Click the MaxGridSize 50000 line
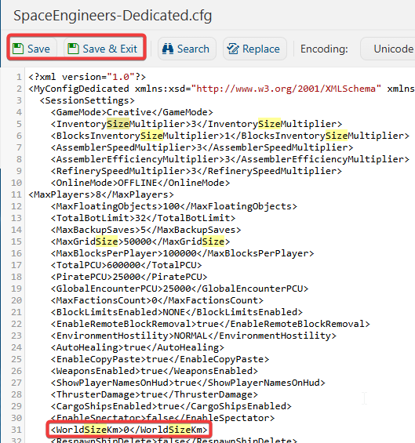This screenshot has height=443, width=415. click(140, 241)
